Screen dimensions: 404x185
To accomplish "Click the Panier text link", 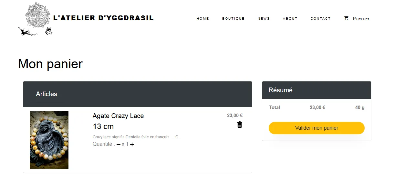I will (361, 19).
